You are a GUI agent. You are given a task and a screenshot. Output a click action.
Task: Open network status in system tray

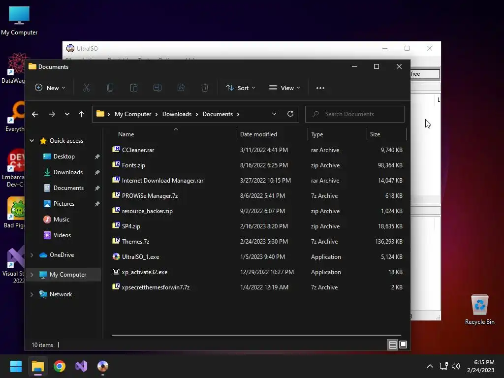(x=444, y=366)
